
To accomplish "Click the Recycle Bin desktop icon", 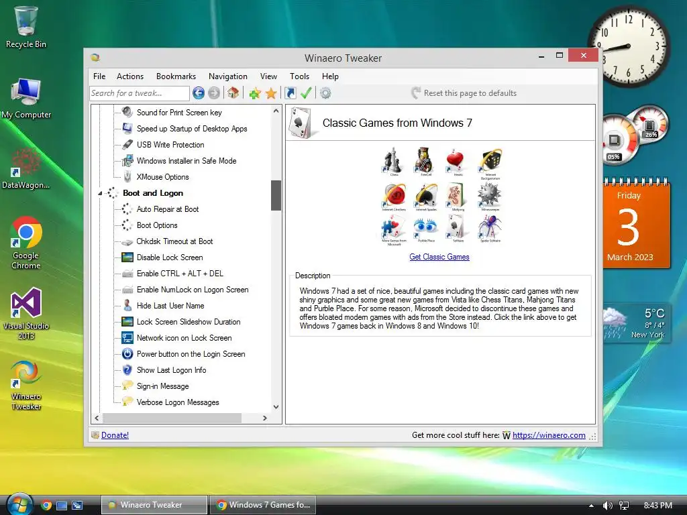I will tap(26, 26).
